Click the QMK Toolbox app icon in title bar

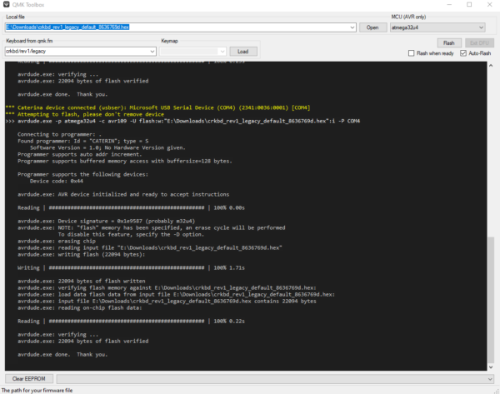click(6, 5)
